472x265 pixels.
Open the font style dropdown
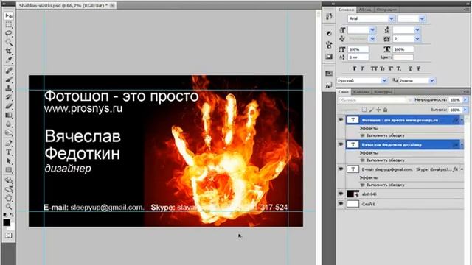coord(422,18)
